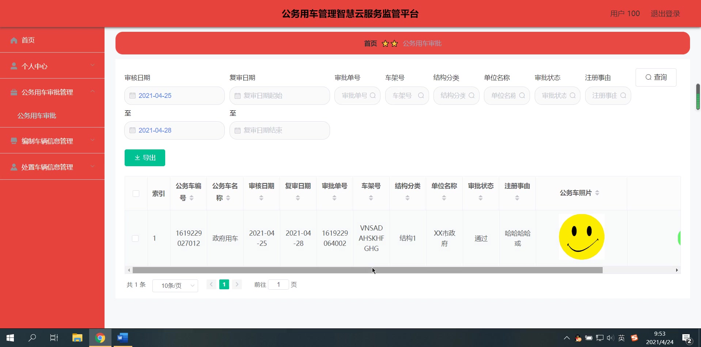Click the 查询 search button
This screenshot has height=347, width=701.
click(656, 77)
